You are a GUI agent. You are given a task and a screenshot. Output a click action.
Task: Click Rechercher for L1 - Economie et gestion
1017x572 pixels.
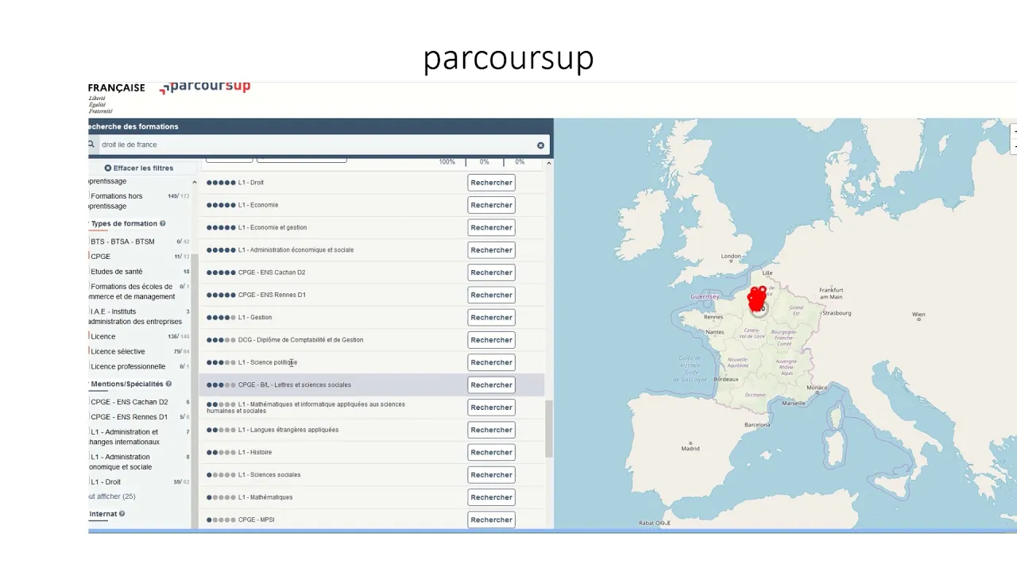[x=491, y=228]
